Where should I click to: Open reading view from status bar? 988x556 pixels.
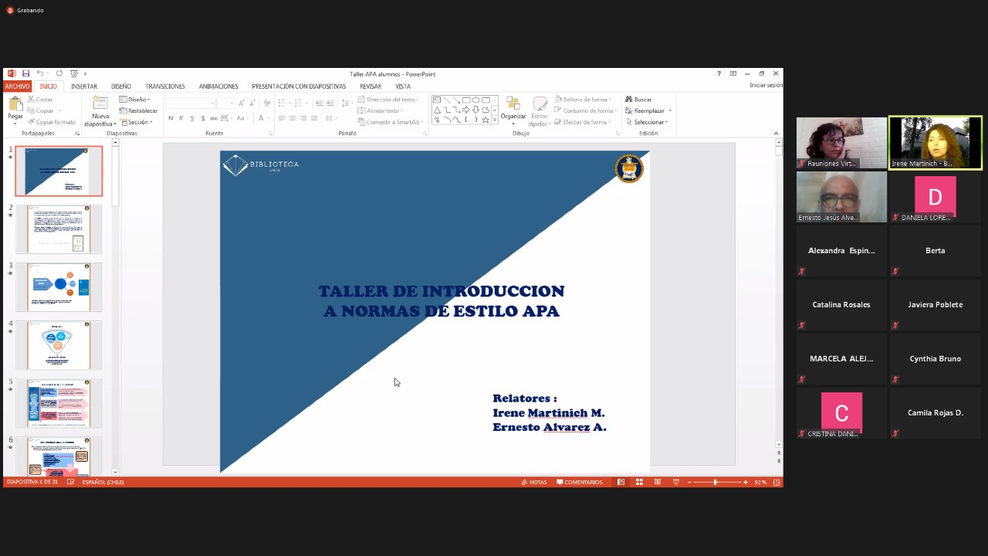point(658,482)
